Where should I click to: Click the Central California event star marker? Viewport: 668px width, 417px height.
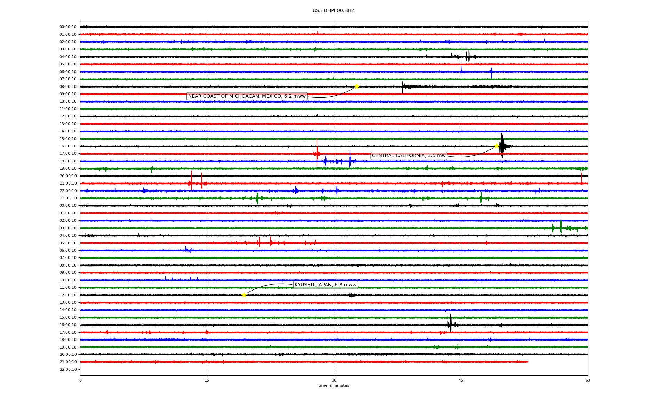point(496,146)
